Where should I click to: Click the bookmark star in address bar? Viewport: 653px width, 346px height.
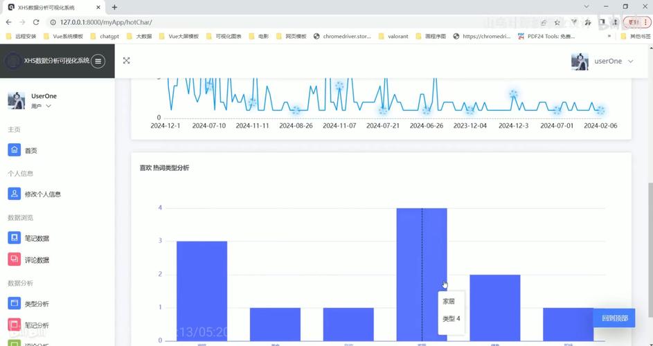tap(557, 22)
